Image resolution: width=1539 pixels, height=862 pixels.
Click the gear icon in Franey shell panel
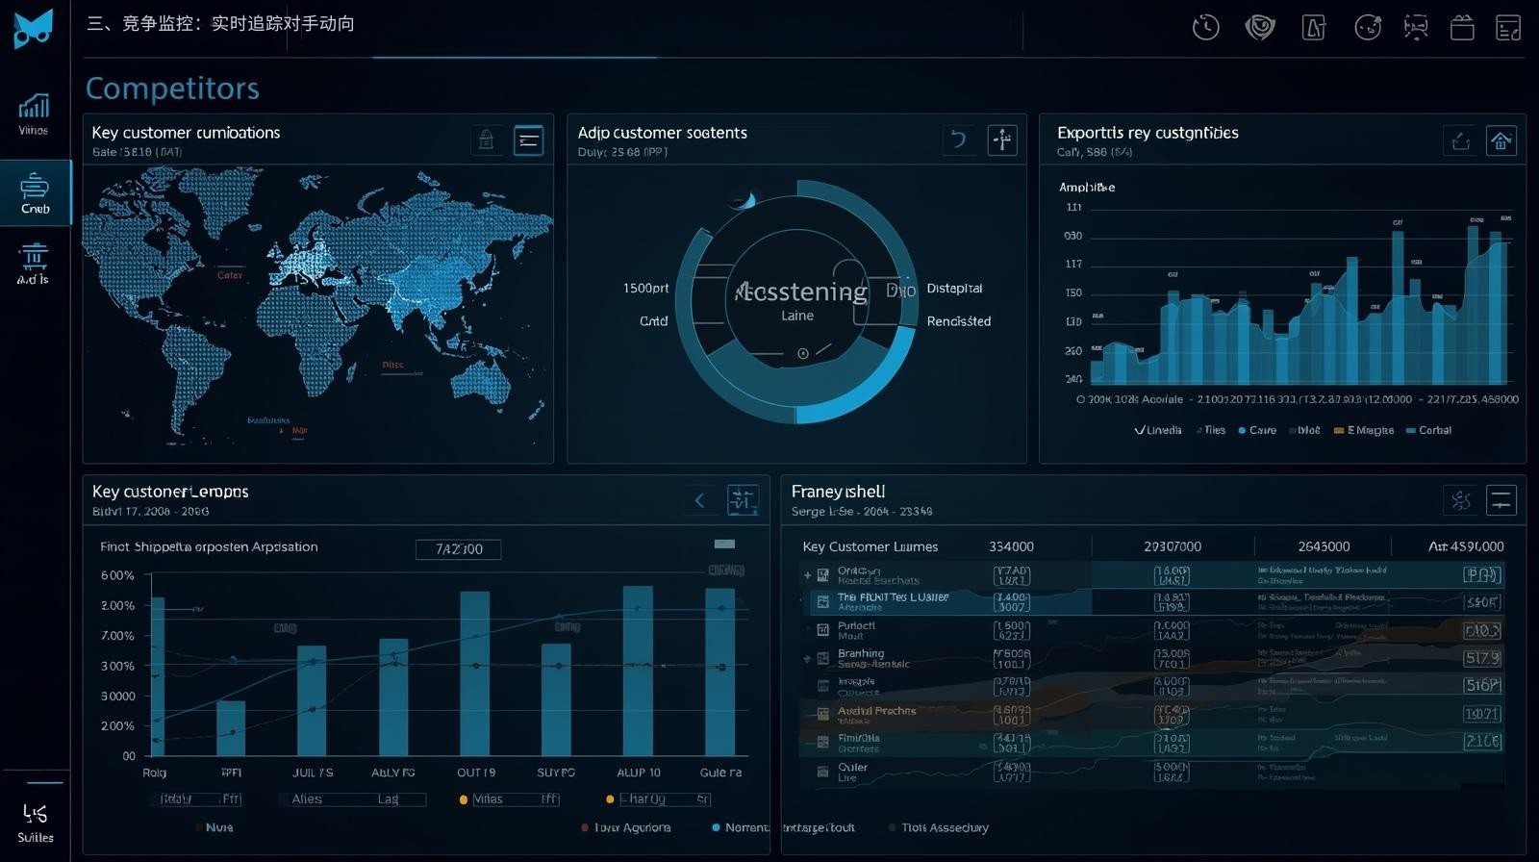tap(1460, 499)
